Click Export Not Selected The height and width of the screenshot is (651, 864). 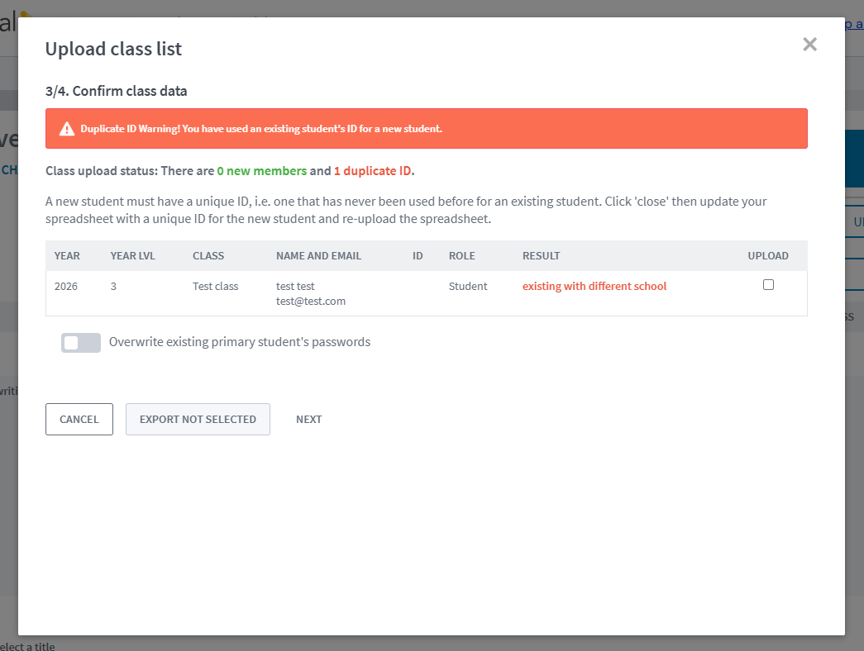pos(198,419)
